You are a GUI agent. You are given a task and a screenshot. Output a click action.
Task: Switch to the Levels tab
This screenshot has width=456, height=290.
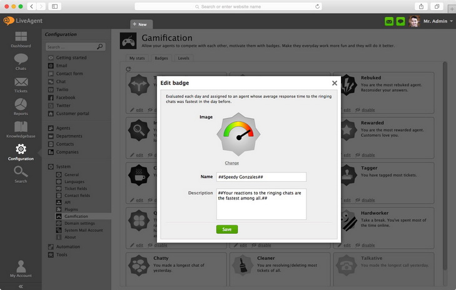tap(183, 58)
